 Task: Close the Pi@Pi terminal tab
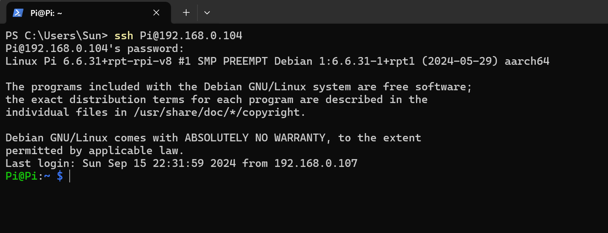156,13
